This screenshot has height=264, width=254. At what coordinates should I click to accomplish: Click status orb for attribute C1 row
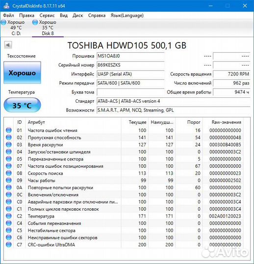pyautogui.click(x=9, y=209)
